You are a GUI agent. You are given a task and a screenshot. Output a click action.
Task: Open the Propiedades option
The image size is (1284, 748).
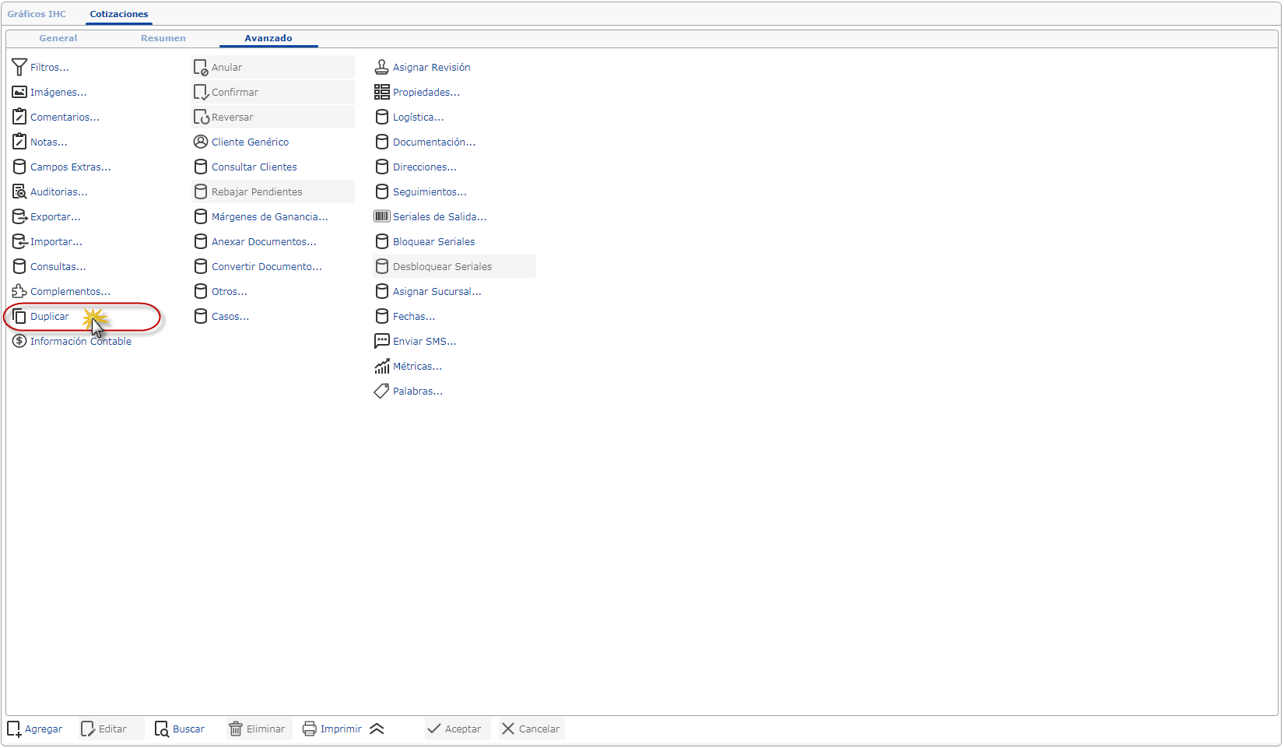[426, 93]
